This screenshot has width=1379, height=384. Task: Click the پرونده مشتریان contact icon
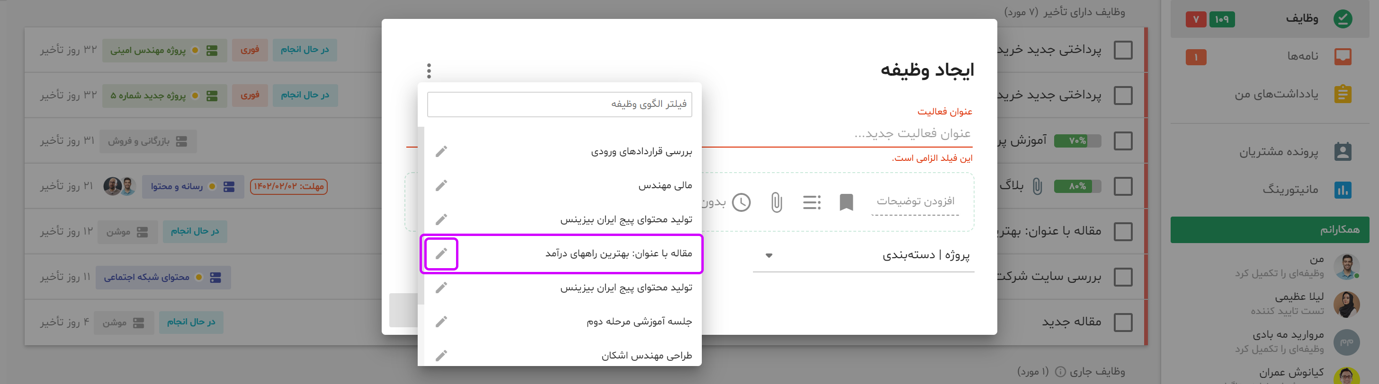coord(1343,152)
